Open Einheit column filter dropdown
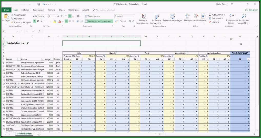The height and width of the screenshot is (138, 261). [x=61, y=59]
